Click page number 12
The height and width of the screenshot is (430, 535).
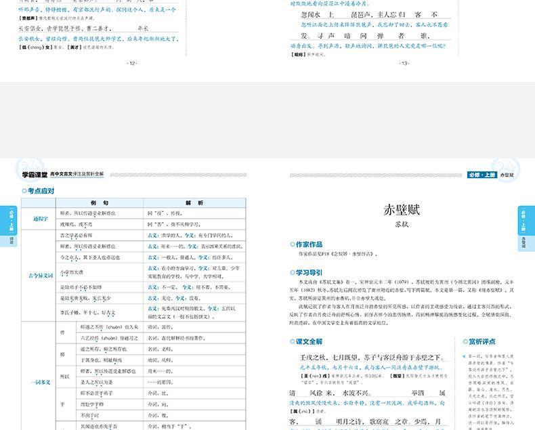coord(131,64)
